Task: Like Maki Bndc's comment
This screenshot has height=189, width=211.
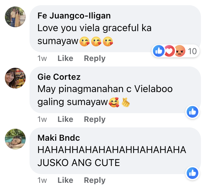Action: click(x=65, y=180)
